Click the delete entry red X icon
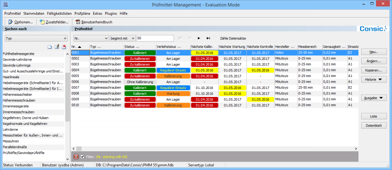Screen dimensions: 392x170 coord(64,47)
